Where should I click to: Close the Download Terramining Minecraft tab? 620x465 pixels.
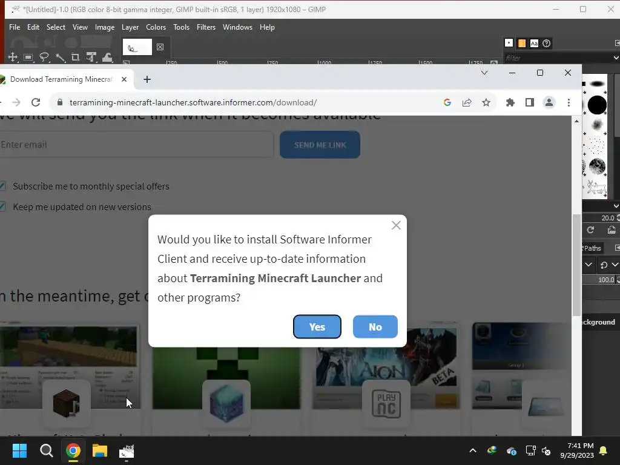tap(124, 79)
